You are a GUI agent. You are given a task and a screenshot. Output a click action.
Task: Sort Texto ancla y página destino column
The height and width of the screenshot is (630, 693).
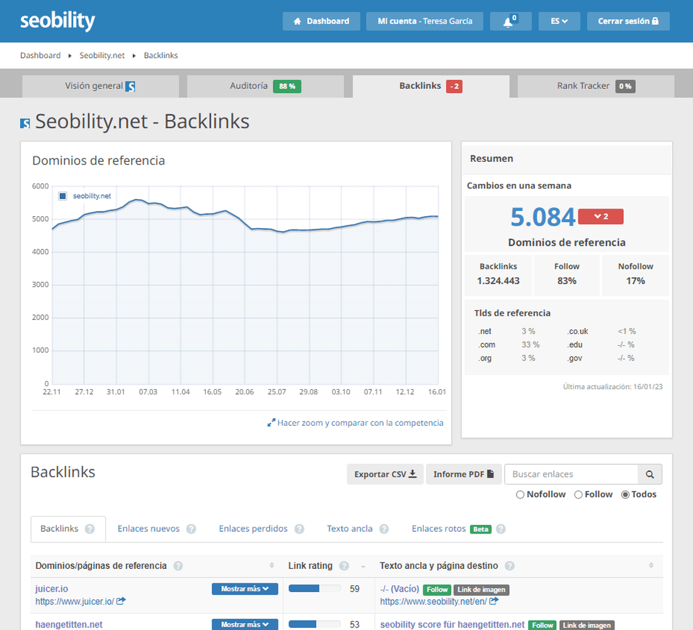pos(651,566)
